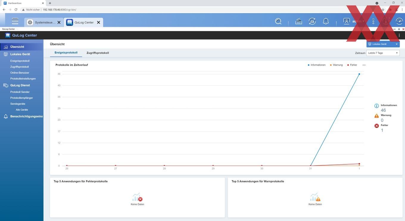This screenshot has height=221, width=405.
Task: Minimize the QuLog Center app window
Action: point(395,29)
